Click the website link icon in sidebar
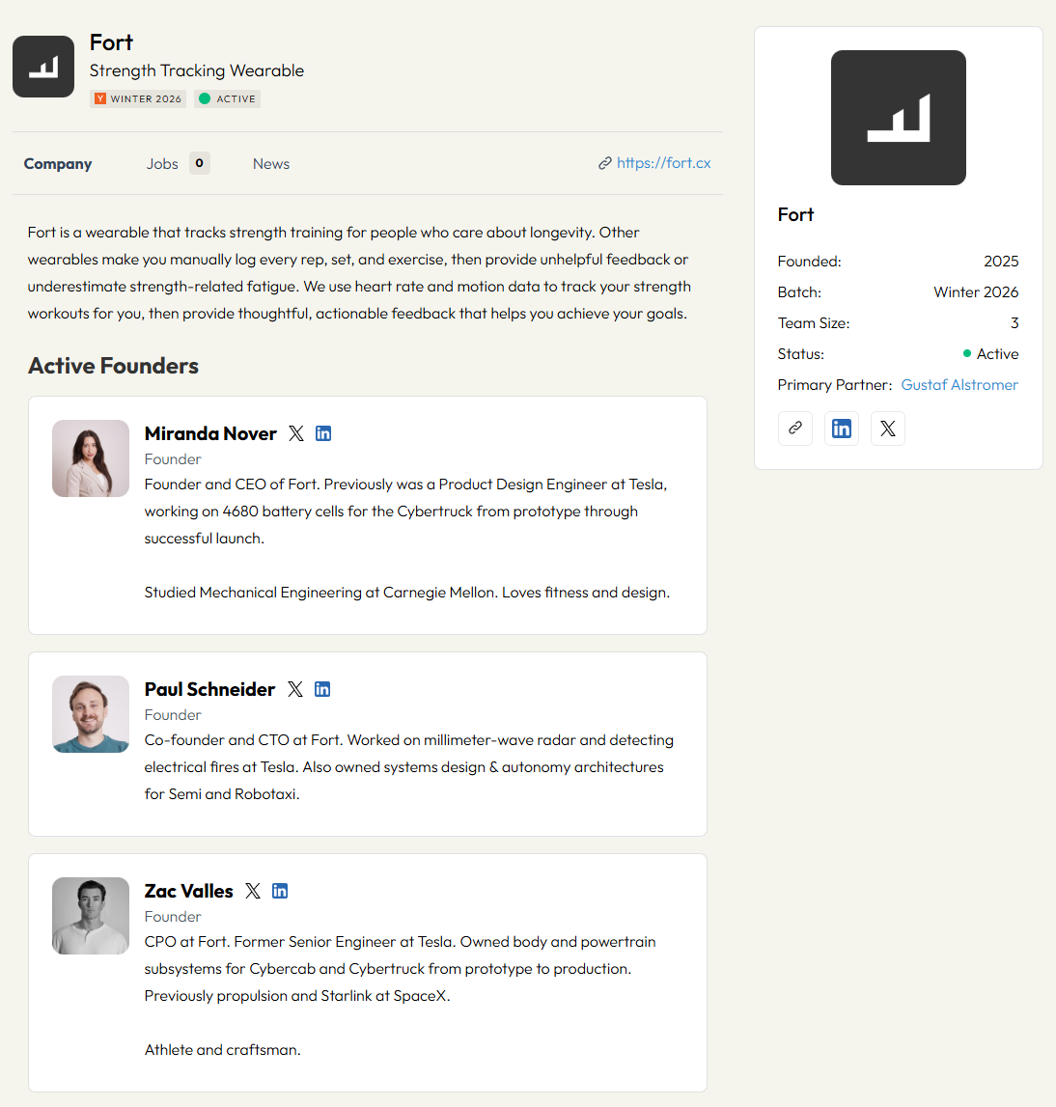This screenshot has height=1107, width=1056. [x=794, y=429]
